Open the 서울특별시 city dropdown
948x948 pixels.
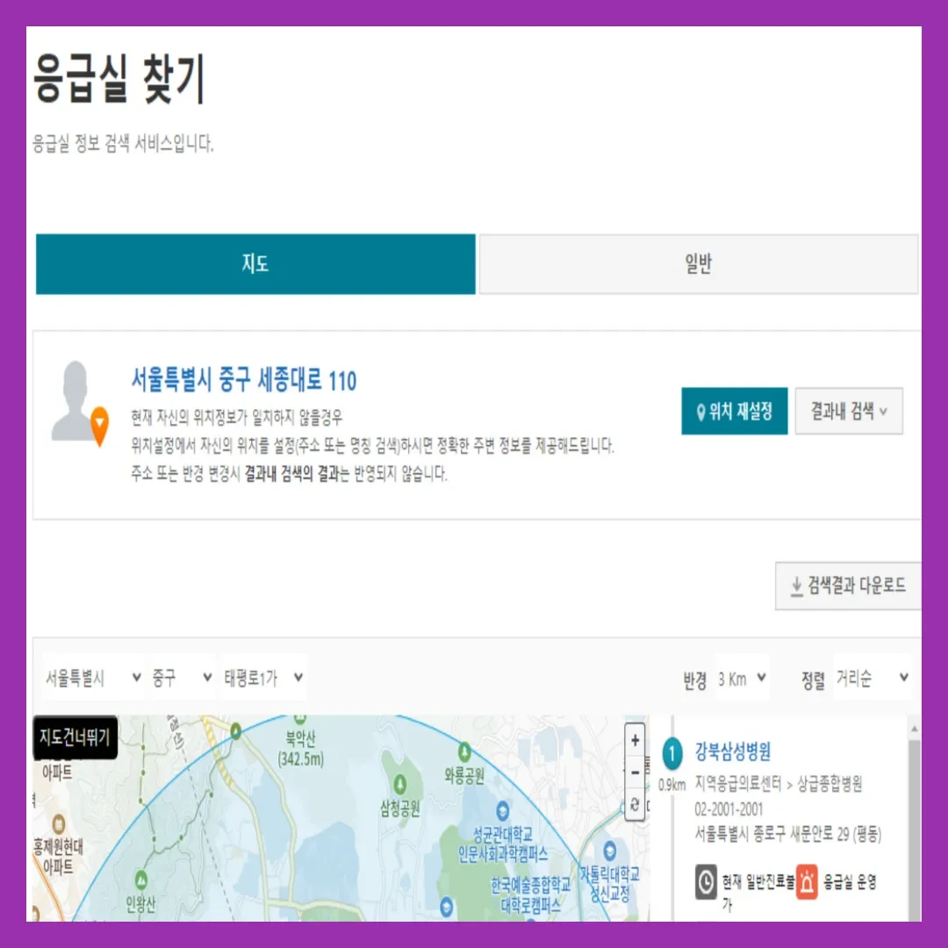click(94, 678)
